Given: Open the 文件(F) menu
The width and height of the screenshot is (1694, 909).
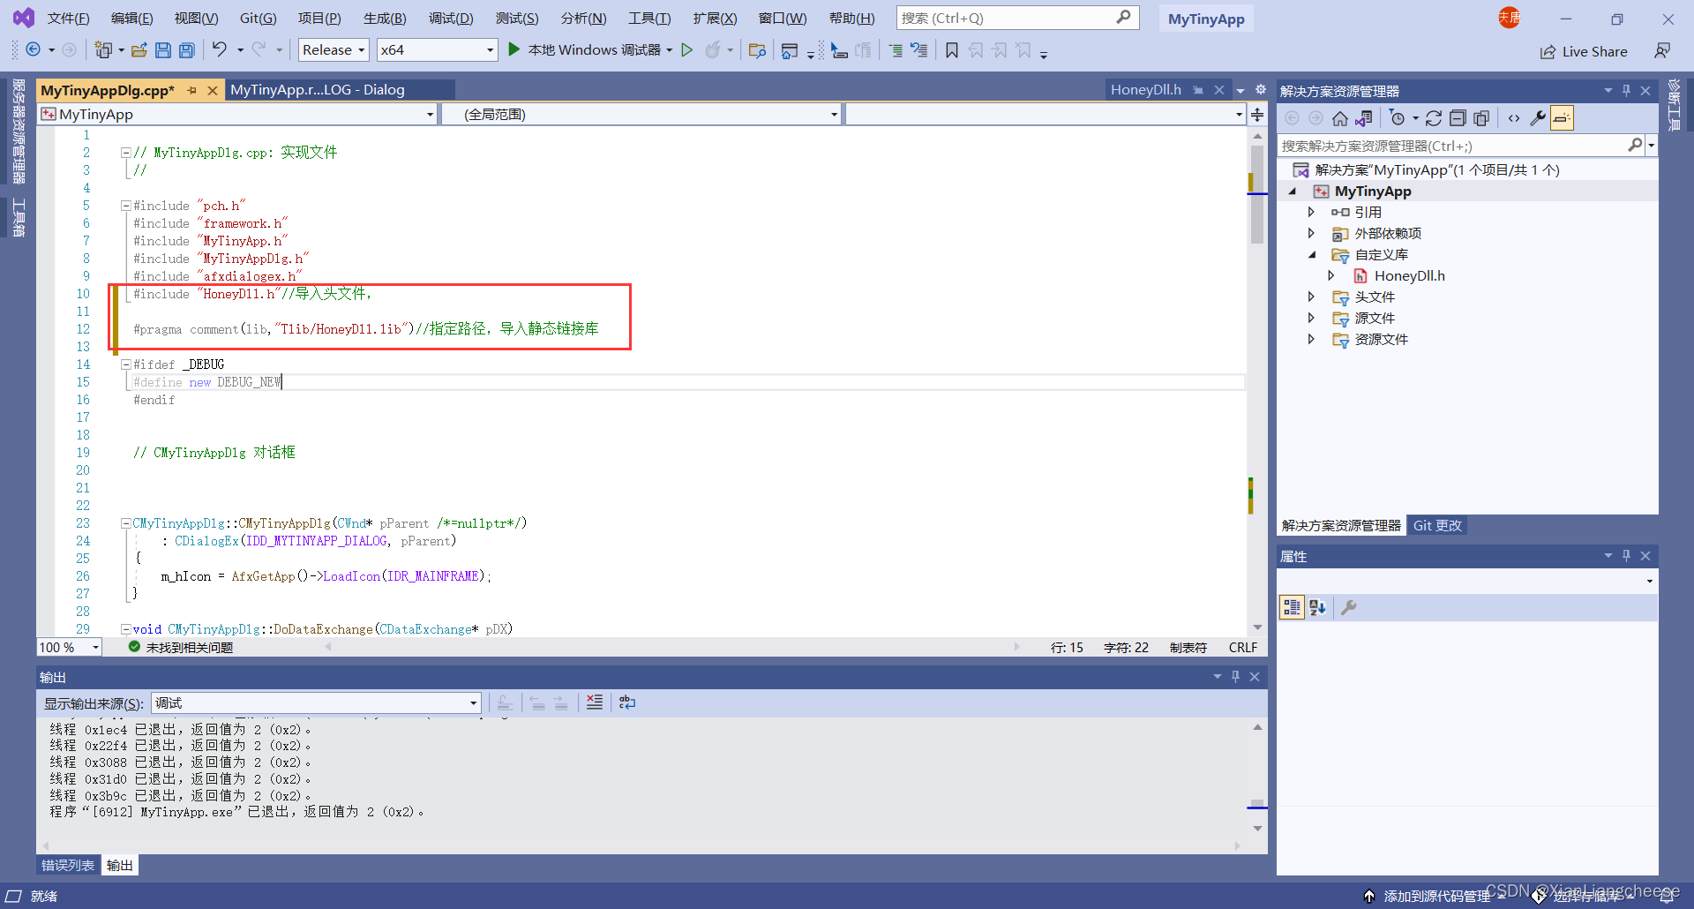Looking at the screenshot, I should (x=68, y=18).
